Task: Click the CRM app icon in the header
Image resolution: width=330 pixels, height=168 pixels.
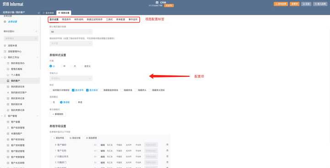Action: point(157,2)
